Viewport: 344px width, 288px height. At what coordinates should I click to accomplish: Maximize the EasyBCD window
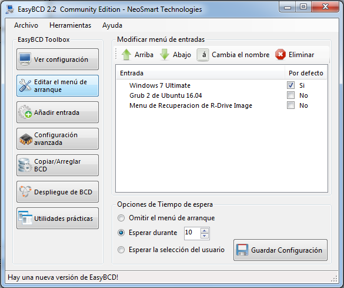point(303,7)
